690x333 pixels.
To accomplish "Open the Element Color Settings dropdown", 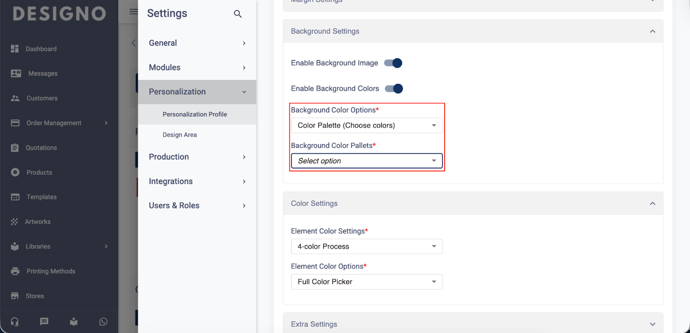I will [367, 246].
